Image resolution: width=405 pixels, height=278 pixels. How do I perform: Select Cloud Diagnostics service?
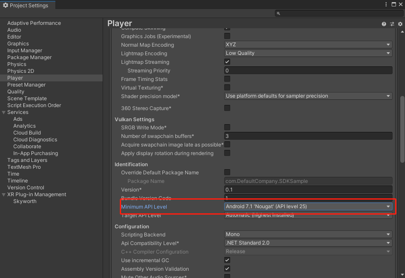(x=35, y=140)
